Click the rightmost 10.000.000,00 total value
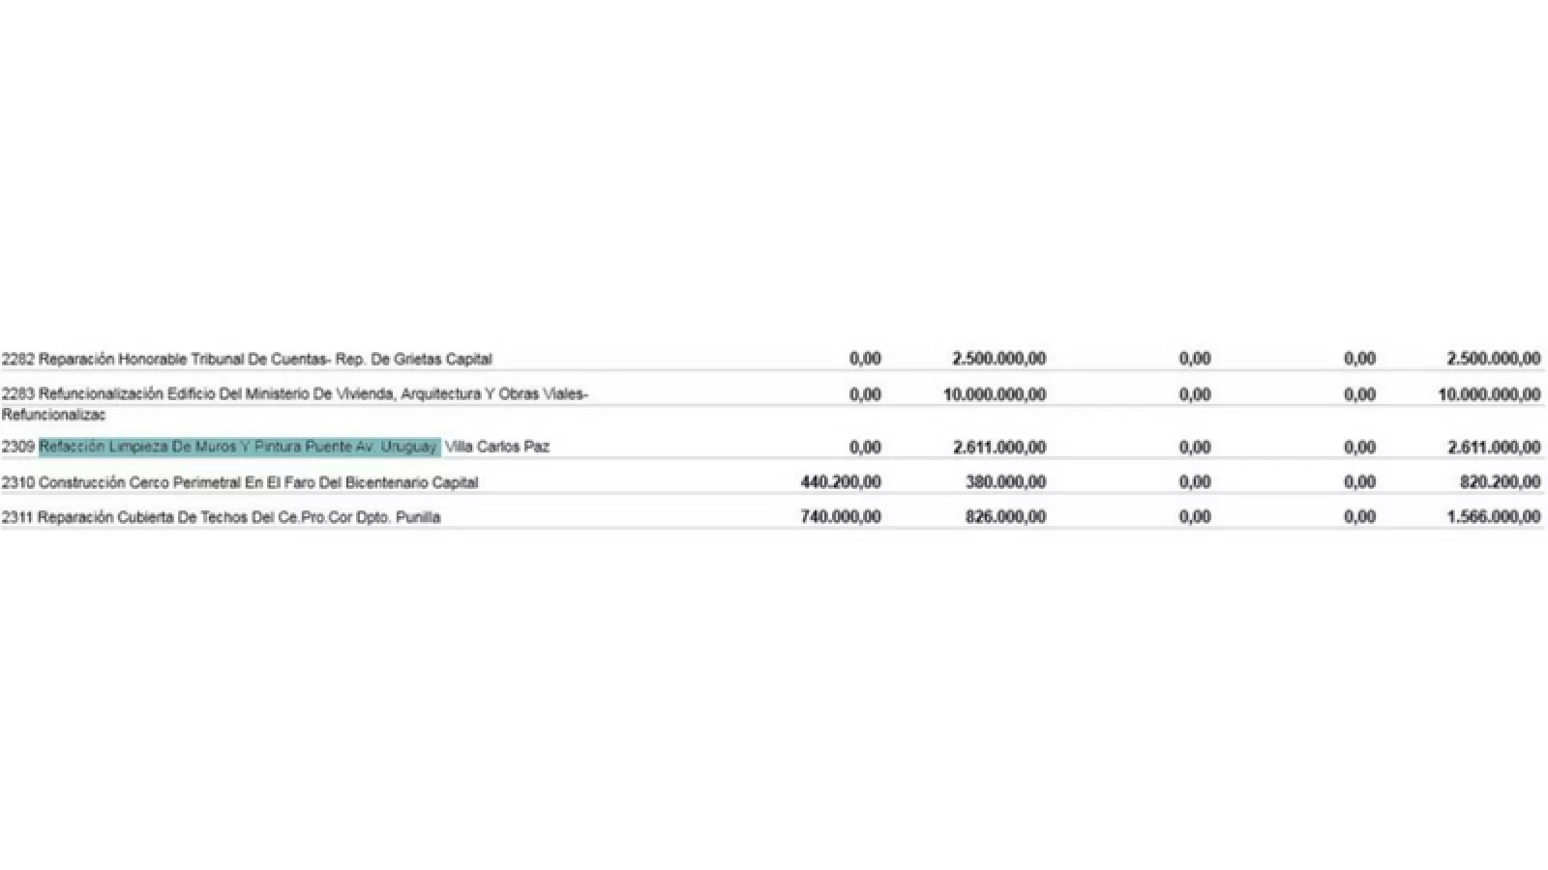 (x=1489, y=394)
